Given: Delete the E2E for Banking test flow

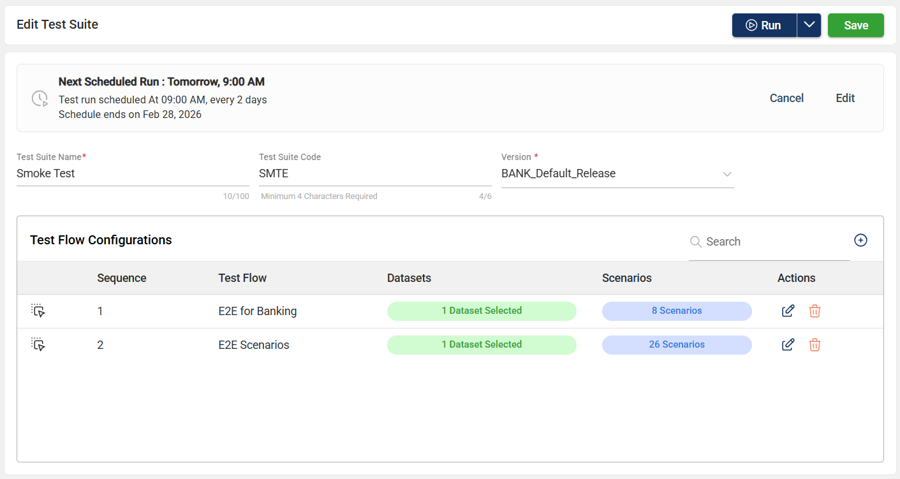Looking at the screenshot, I should [815, 311].
